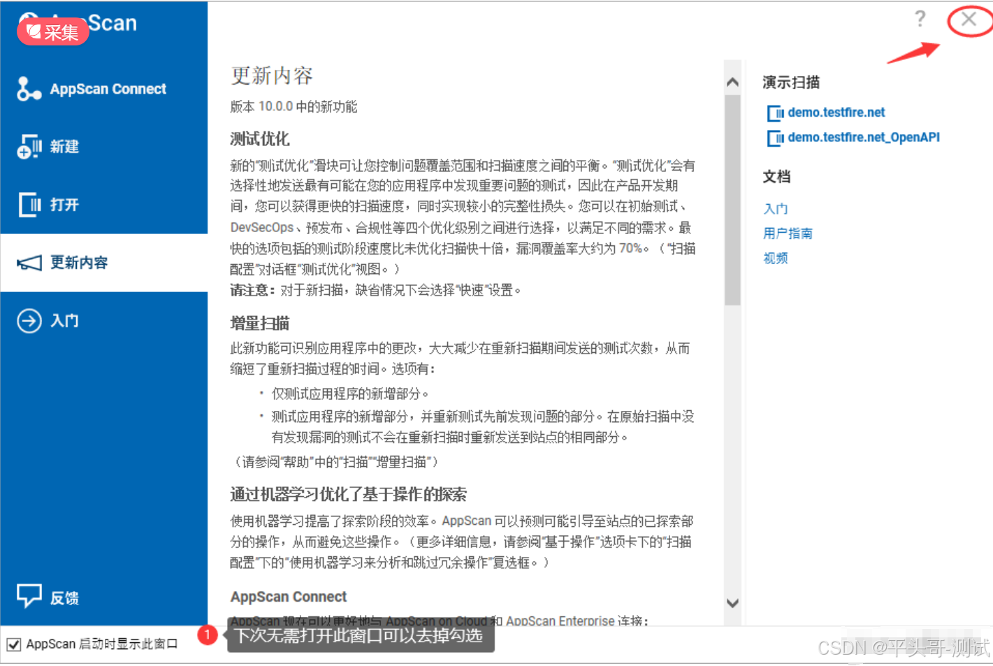Click the scrollbar up arrow
Viewport: 993px width, 666px height.
coord(732,81)
